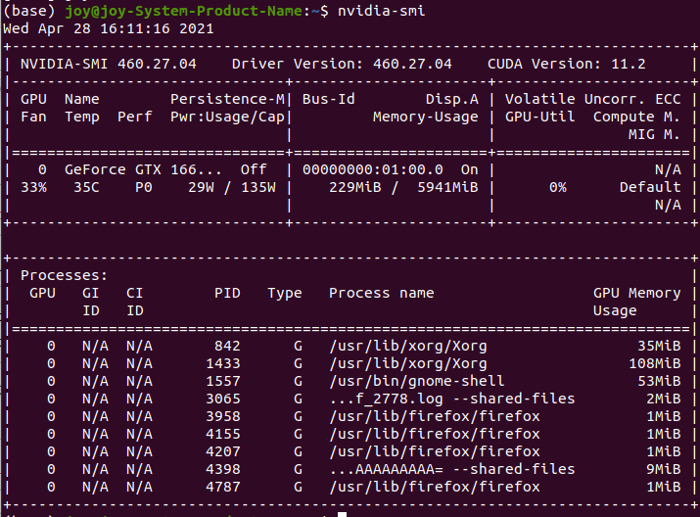Viewport: 700px width, 517px height.
Task: Click PID '1433' in process list
Action: click(x=223, y=363)
